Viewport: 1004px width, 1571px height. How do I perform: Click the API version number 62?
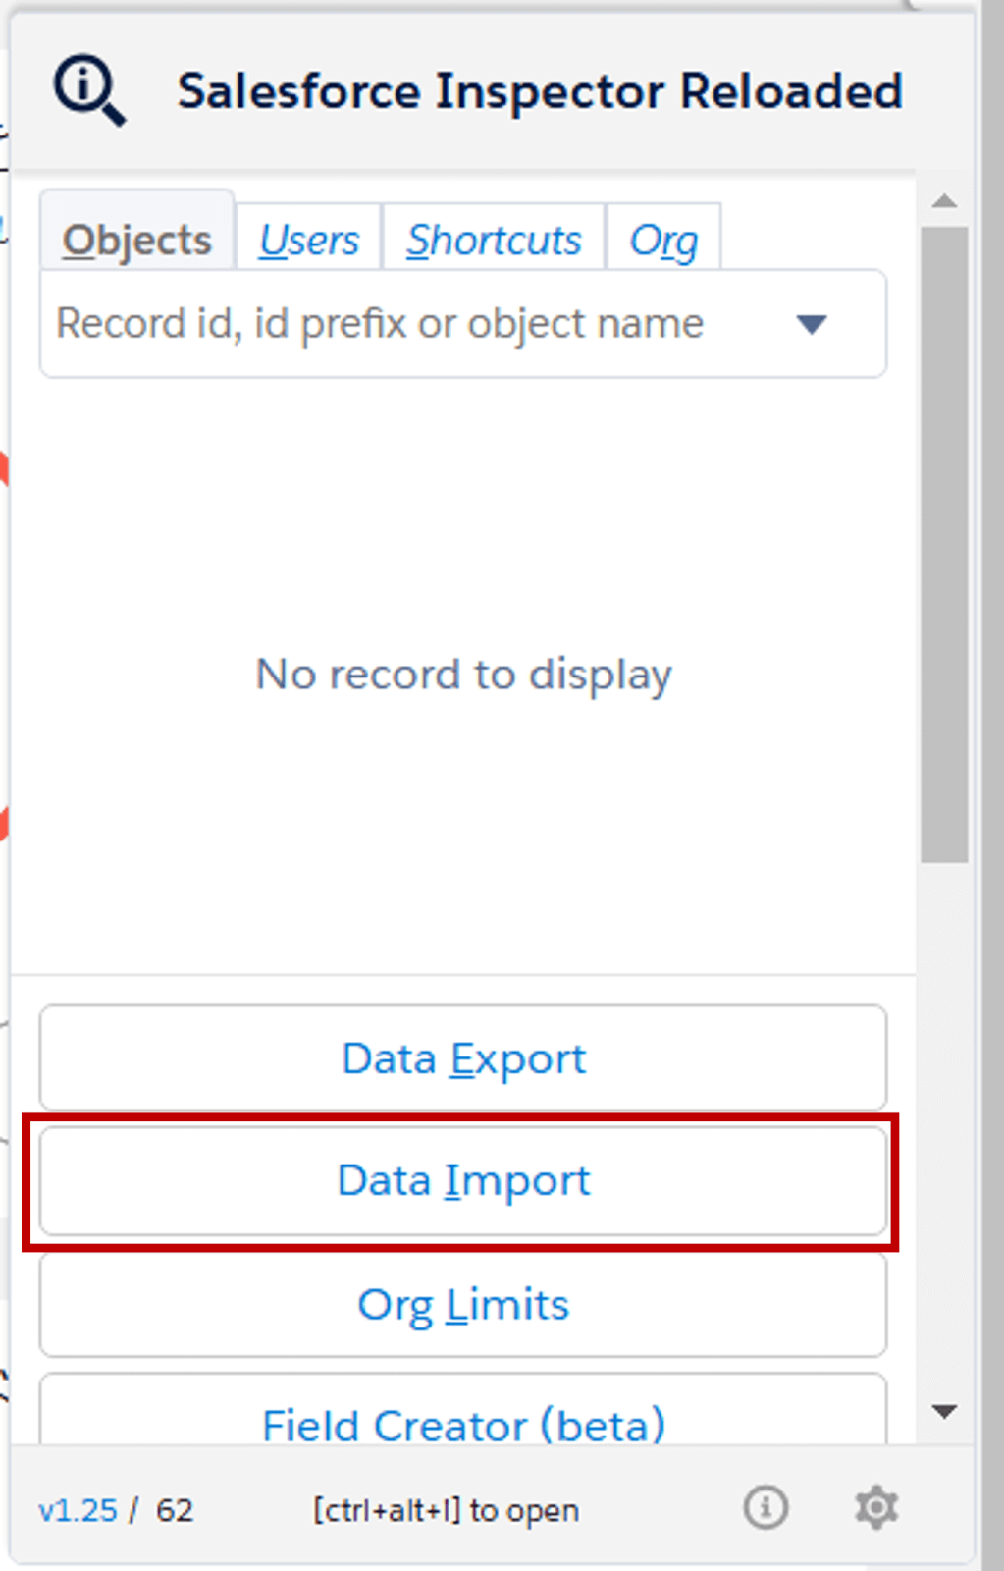point(173,1510)
